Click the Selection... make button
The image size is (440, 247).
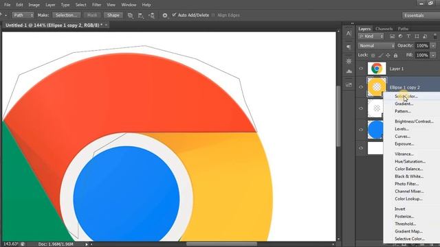[x=66, y=15]
